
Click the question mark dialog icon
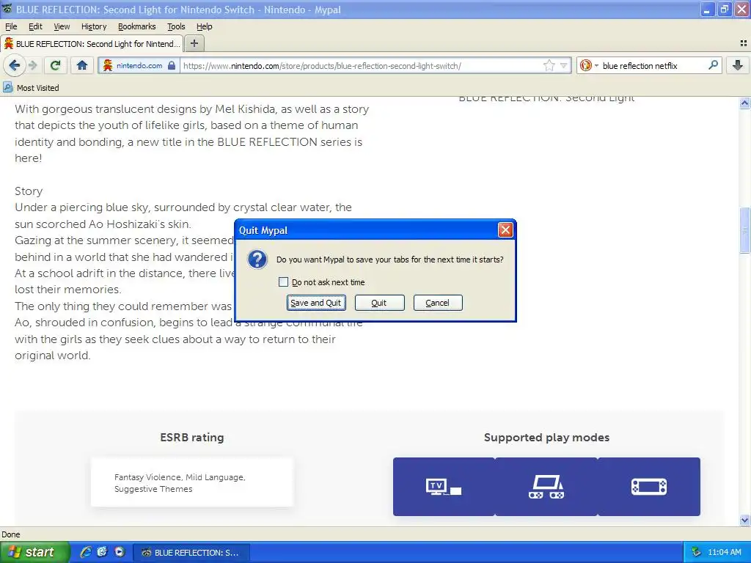tap(257, 259)
